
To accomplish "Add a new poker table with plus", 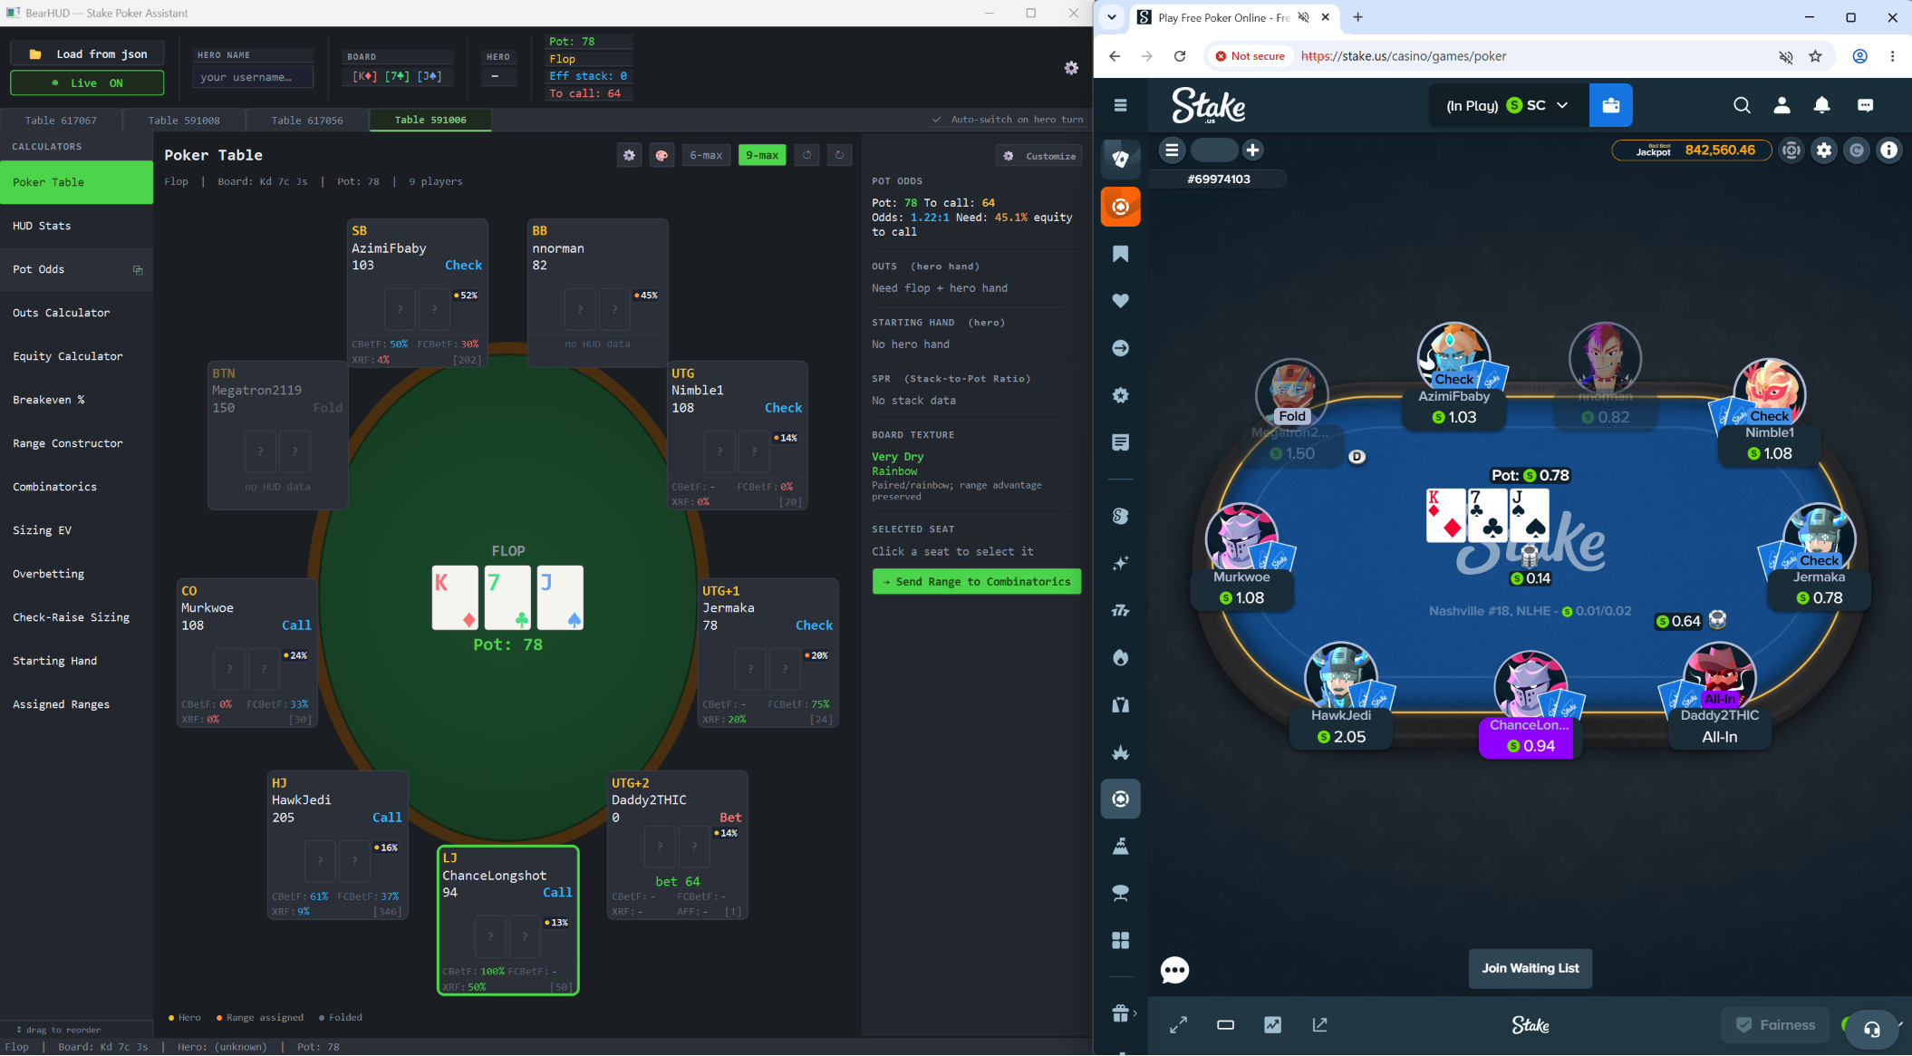I will pyautogui.click(x=1252, y=150).
